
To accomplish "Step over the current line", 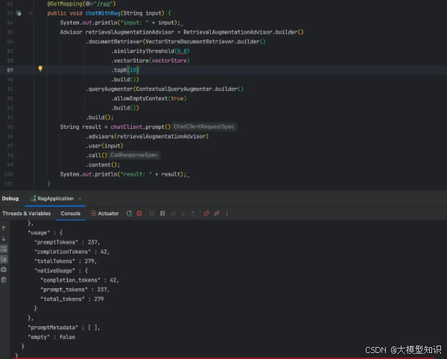I will point(173,214).
